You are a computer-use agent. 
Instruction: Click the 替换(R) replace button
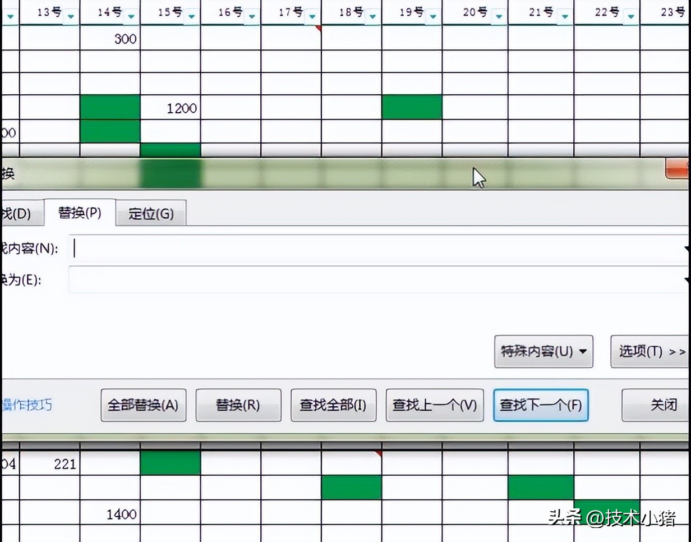pos(238,405)
